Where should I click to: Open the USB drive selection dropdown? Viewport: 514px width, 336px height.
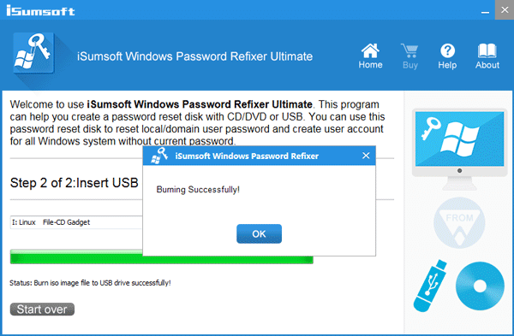tap(76, 222)
